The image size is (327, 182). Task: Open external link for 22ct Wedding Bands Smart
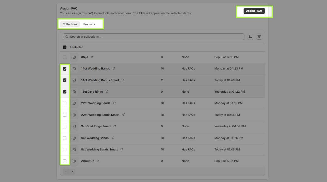coord(124,115)
